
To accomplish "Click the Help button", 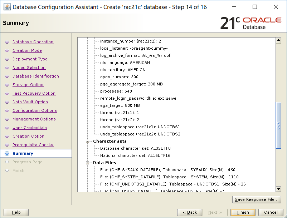I will 16,212.
